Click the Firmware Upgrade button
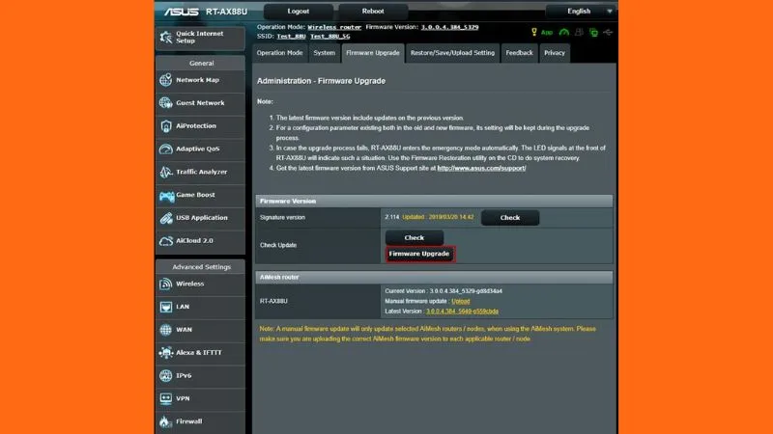Screen dimensions: 773x434 tap(419, 254)
